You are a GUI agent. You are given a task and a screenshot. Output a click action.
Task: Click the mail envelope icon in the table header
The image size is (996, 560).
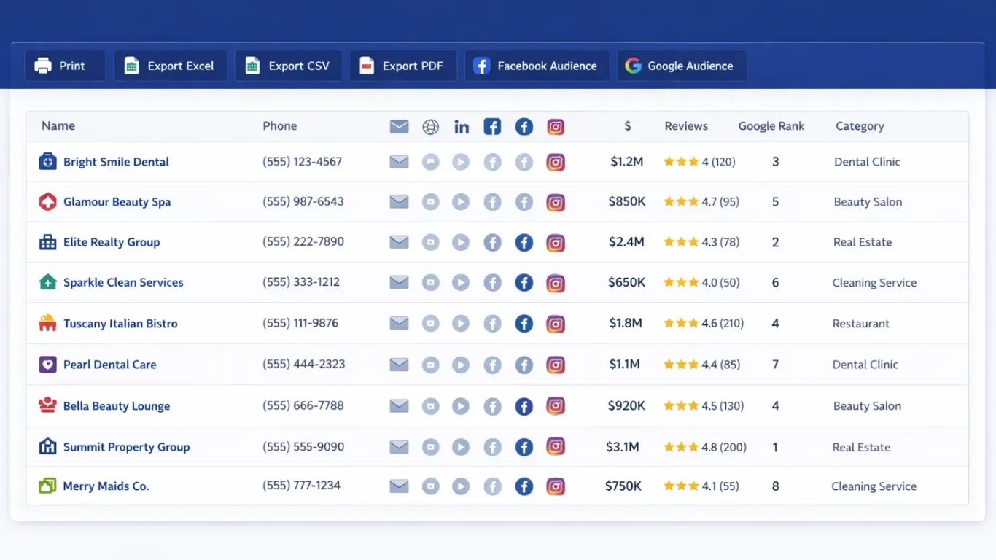(x=399, y=126)
